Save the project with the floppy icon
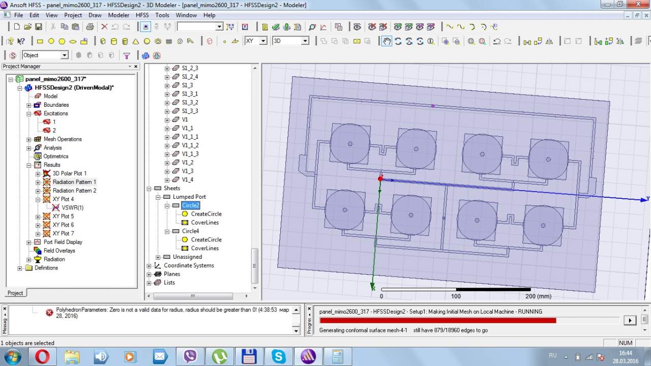 [x=39, y=27]
